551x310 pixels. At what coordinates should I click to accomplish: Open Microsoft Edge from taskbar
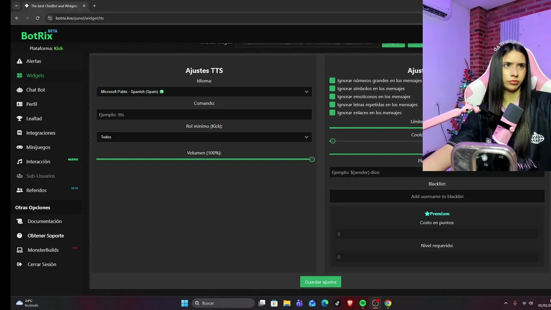coord(325,303)
